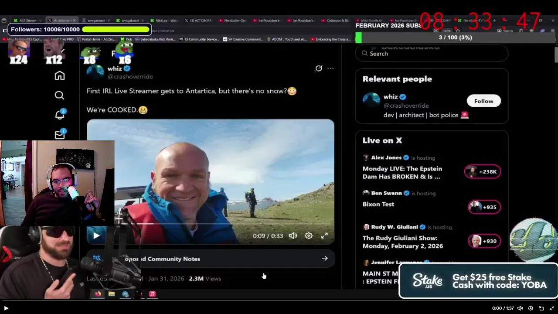
Task: Switch to the ABZ Stream browser tab
Action: click(x=27, y=20)
